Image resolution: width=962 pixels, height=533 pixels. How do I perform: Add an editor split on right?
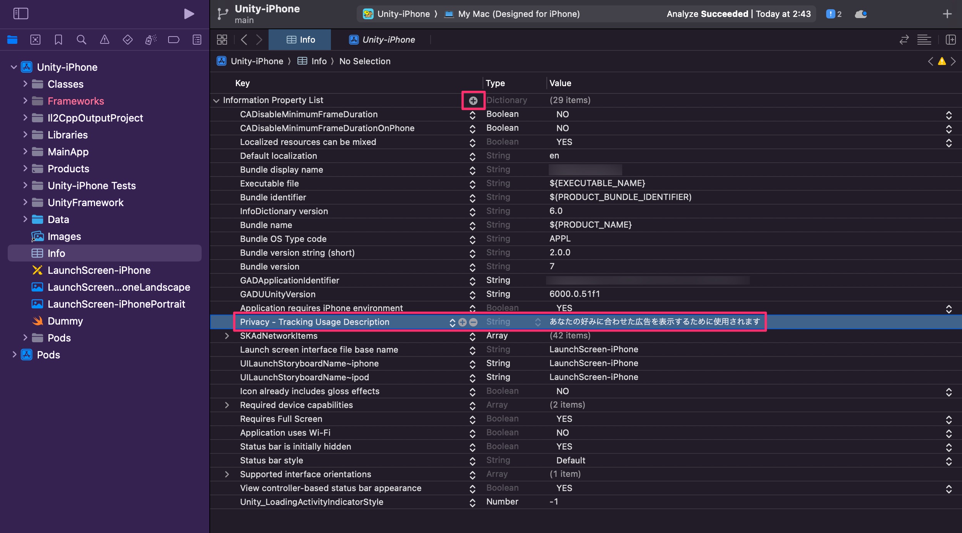(951, 40)
